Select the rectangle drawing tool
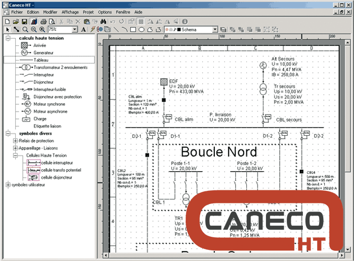The image size is (354, 261). [x=133, y=29]
